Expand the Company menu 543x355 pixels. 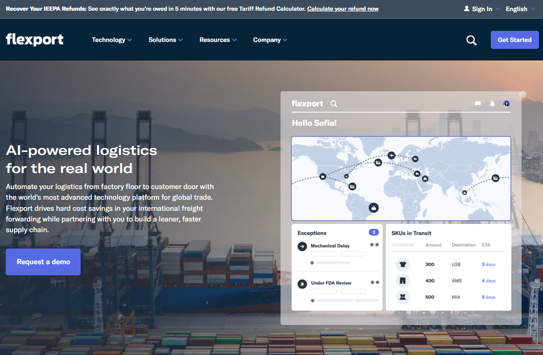(x=270, y=40)
